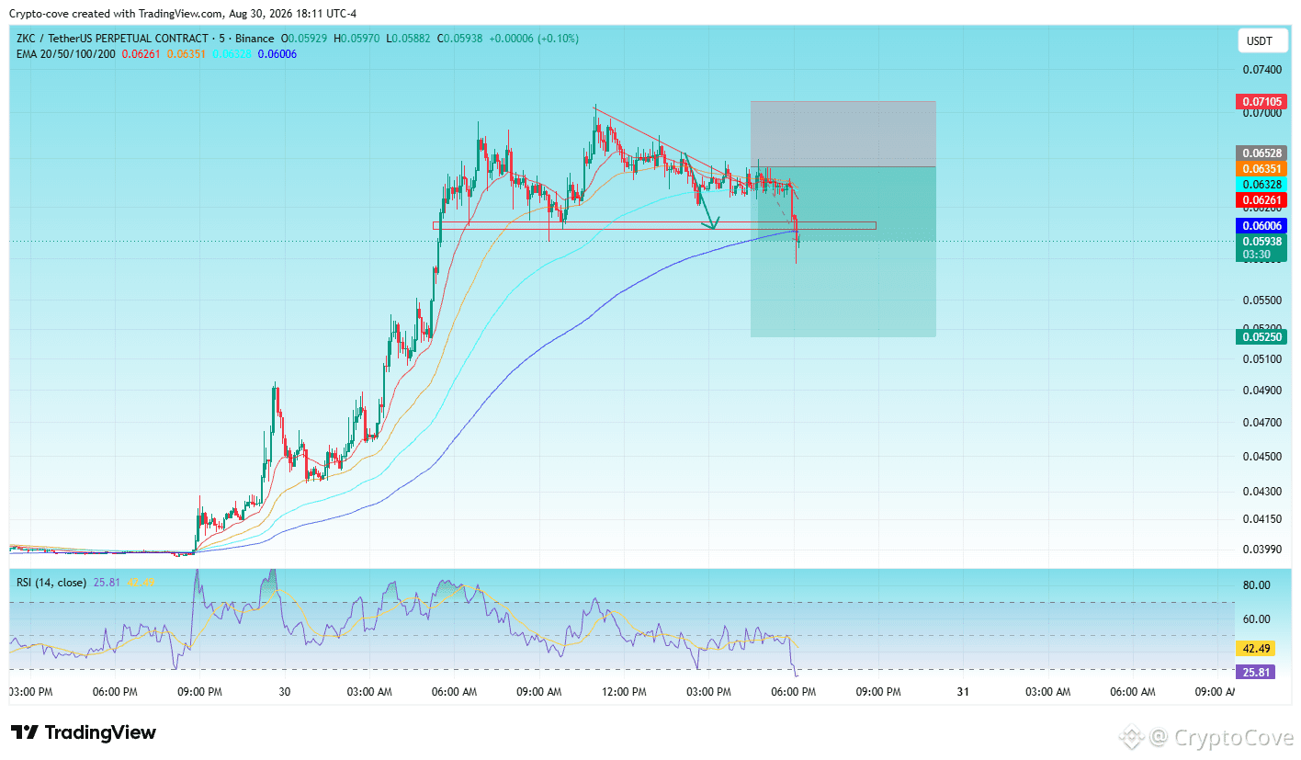This screenshot has height=760, width=1301.
Task: Click the red 0.06261 price axis label
Action: (x=1261, y=200)
